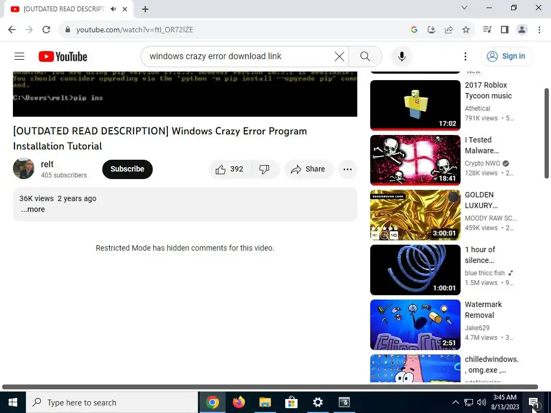Reload the current page

[46, 30]
